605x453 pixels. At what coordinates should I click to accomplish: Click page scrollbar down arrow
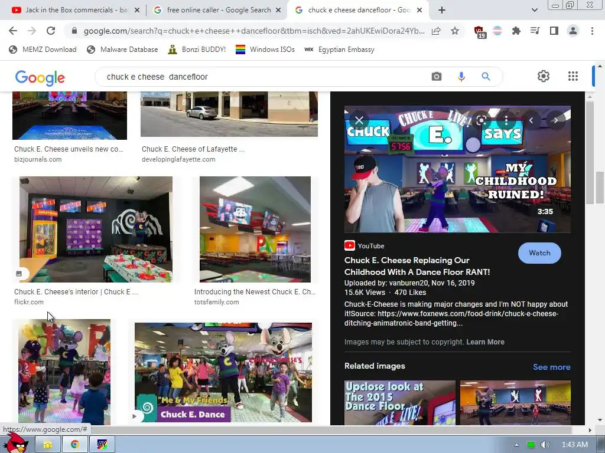pos(600,420)
